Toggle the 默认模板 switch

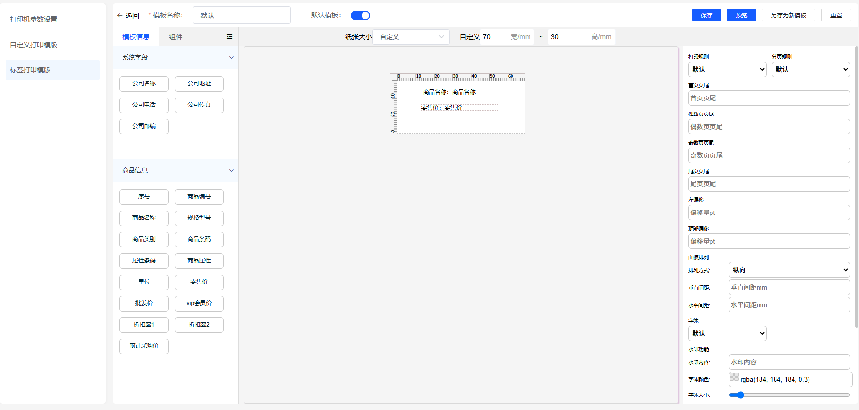click(x=361, y=16)
